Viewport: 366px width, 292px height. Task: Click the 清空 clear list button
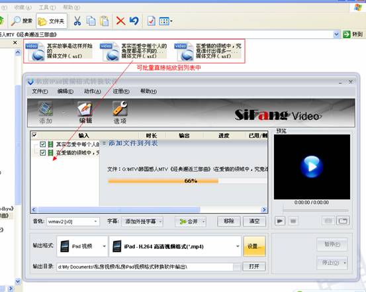[254, 221]
